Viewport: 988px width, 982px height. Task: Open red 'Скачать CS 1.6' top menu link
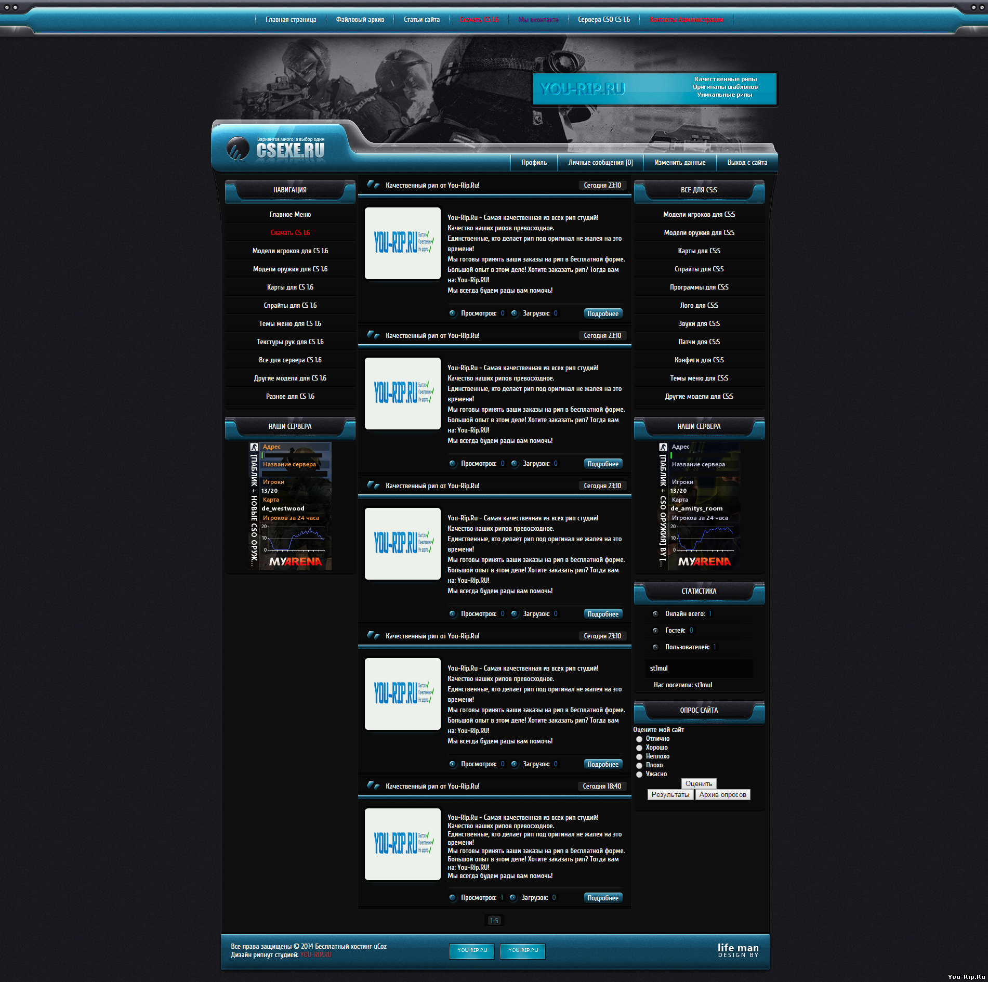pos(479,20)
